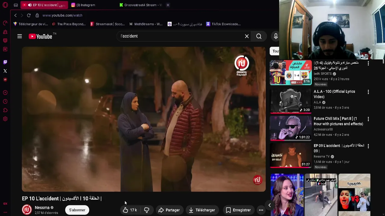Open the YouTube hamburger guide menu
The height and width of the screenshot is (216, 385).
click(x=20, y=36)
